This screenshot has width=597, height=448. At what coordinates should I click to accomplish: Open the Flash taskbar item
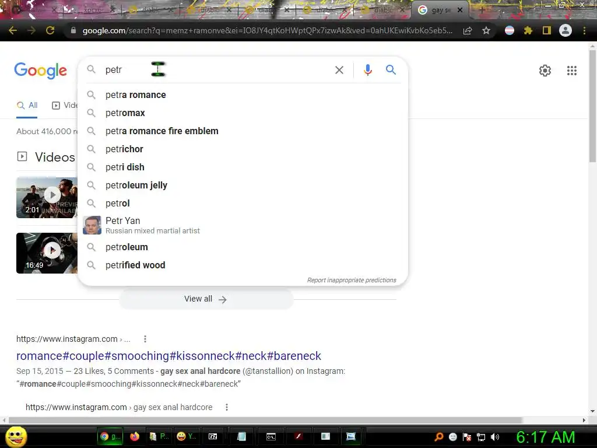(x=299, y=436)
